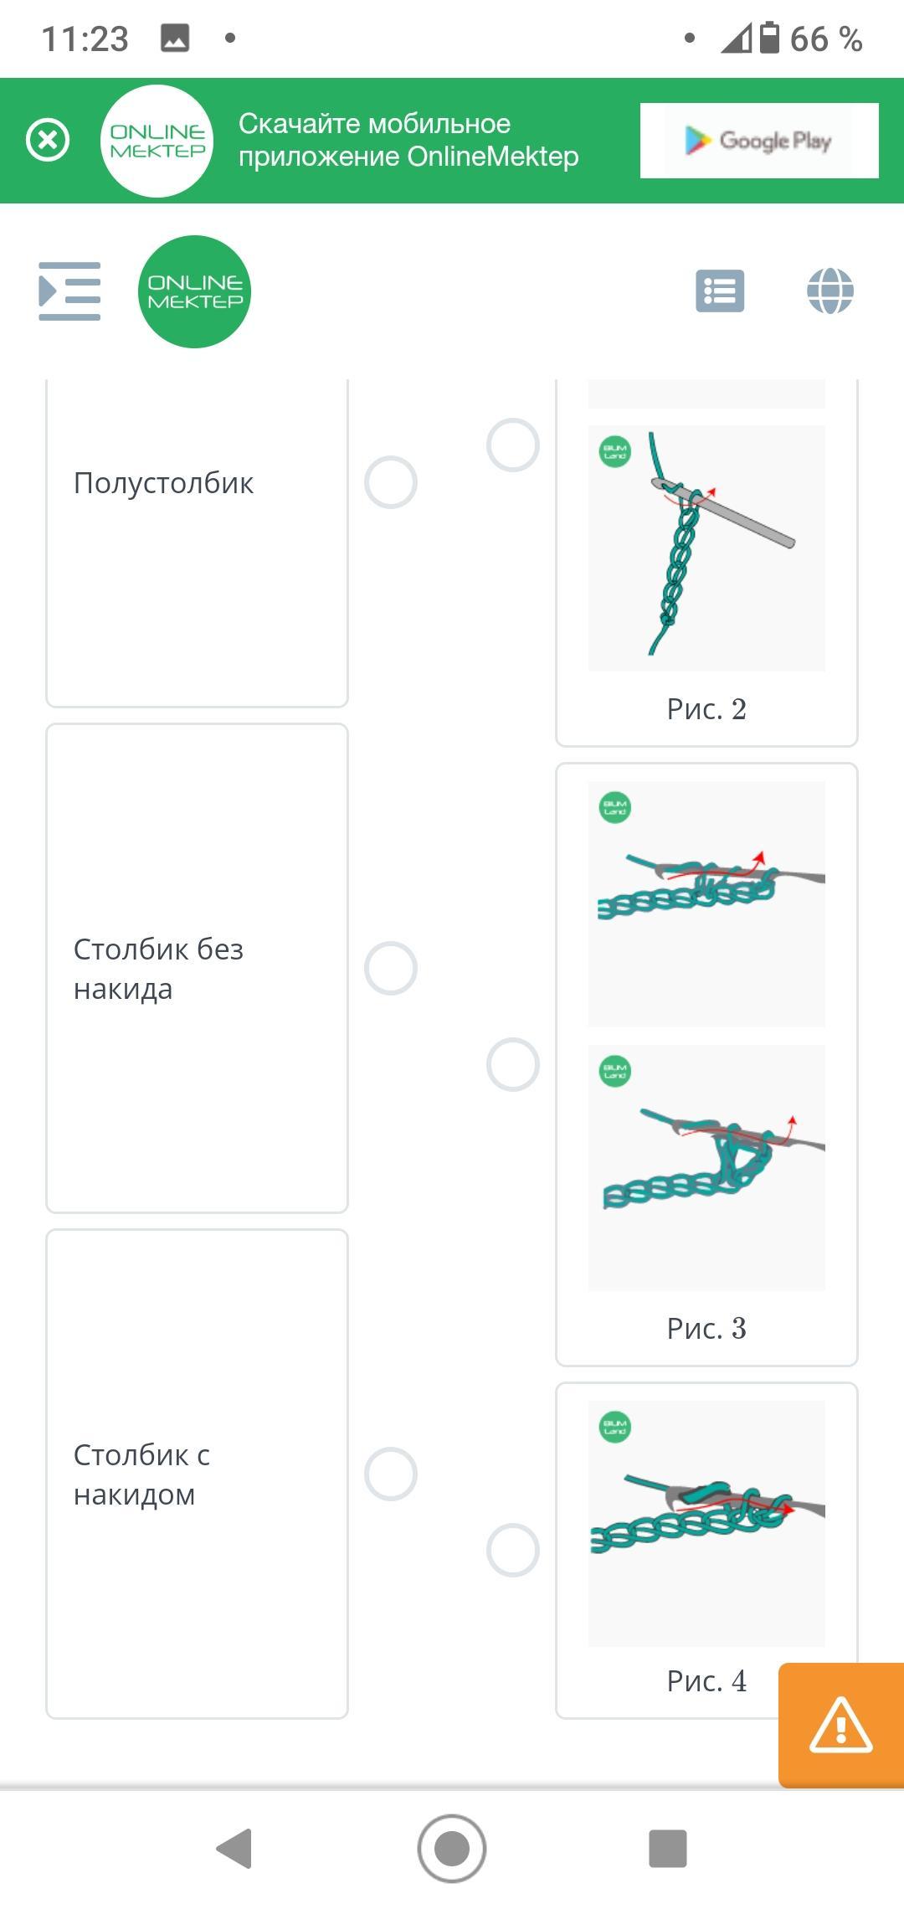Screen dimensions: 904x1909
Task: Tap the Рис. 4 crochet image
Action: click(706, 1523)
